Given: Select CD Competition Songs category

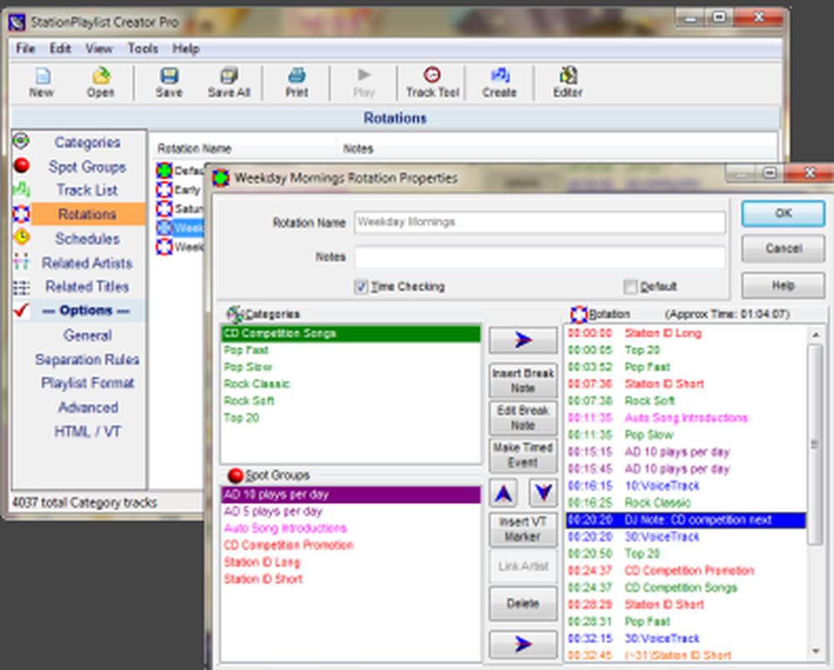Looking at the screenshot, I should click(x=350, y=334).
